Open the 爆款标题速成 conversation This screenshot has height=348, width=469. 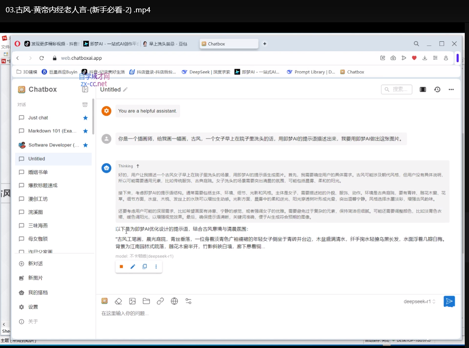click(54, 185)
